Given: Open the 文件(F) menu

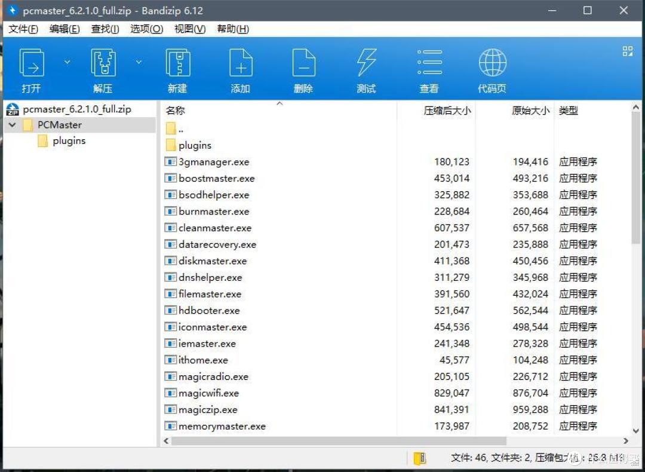Looking at the screenshot, I should coord(23,29).
